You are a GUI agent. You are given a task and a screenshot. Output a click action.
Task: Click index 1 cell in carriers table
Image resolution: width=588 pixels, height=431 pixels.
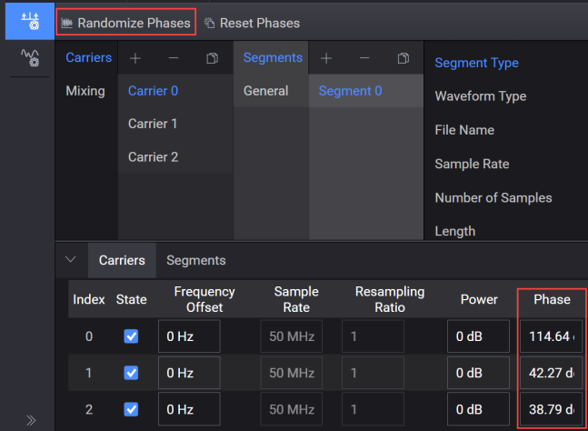pos(88,373)
